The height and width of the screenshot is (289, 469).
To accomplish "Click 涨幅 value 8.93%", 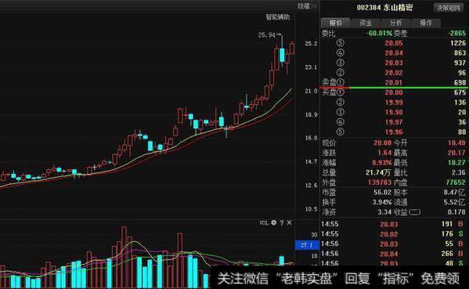I will pos(381,163).
